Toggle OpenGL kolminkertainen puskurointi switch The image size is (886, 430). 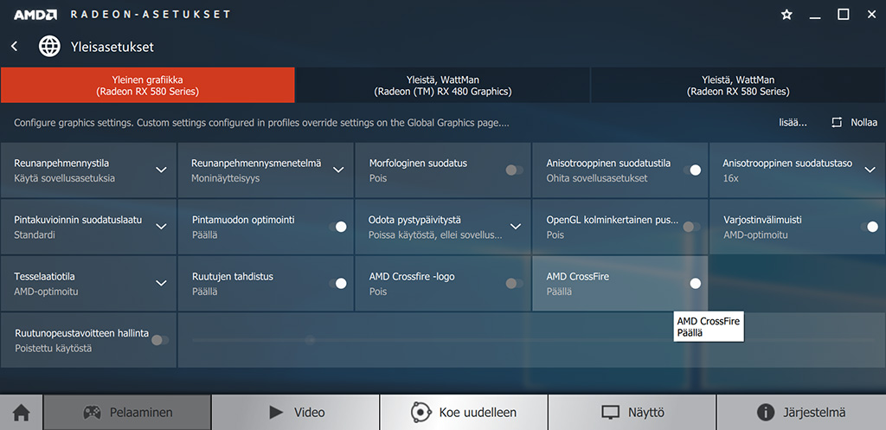[691, 227]
